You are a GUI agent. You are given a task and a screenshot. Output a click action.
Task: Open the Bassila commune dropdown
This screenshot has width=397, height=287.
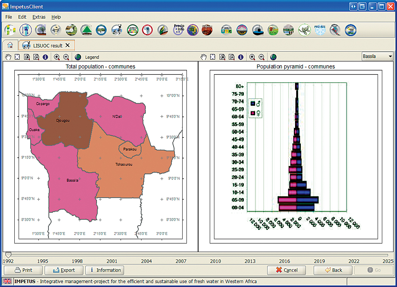(377, 56)
